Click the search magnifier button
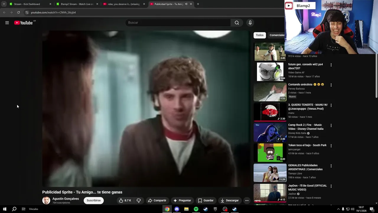This screenshot has width=378, height=213. coord(237,22)
